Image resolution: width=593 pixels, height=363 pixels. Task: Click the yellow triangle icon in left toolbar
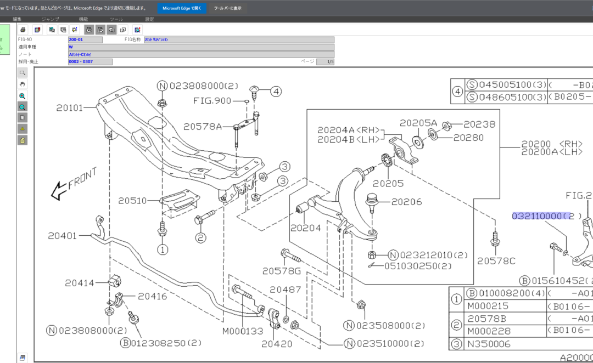23,129
